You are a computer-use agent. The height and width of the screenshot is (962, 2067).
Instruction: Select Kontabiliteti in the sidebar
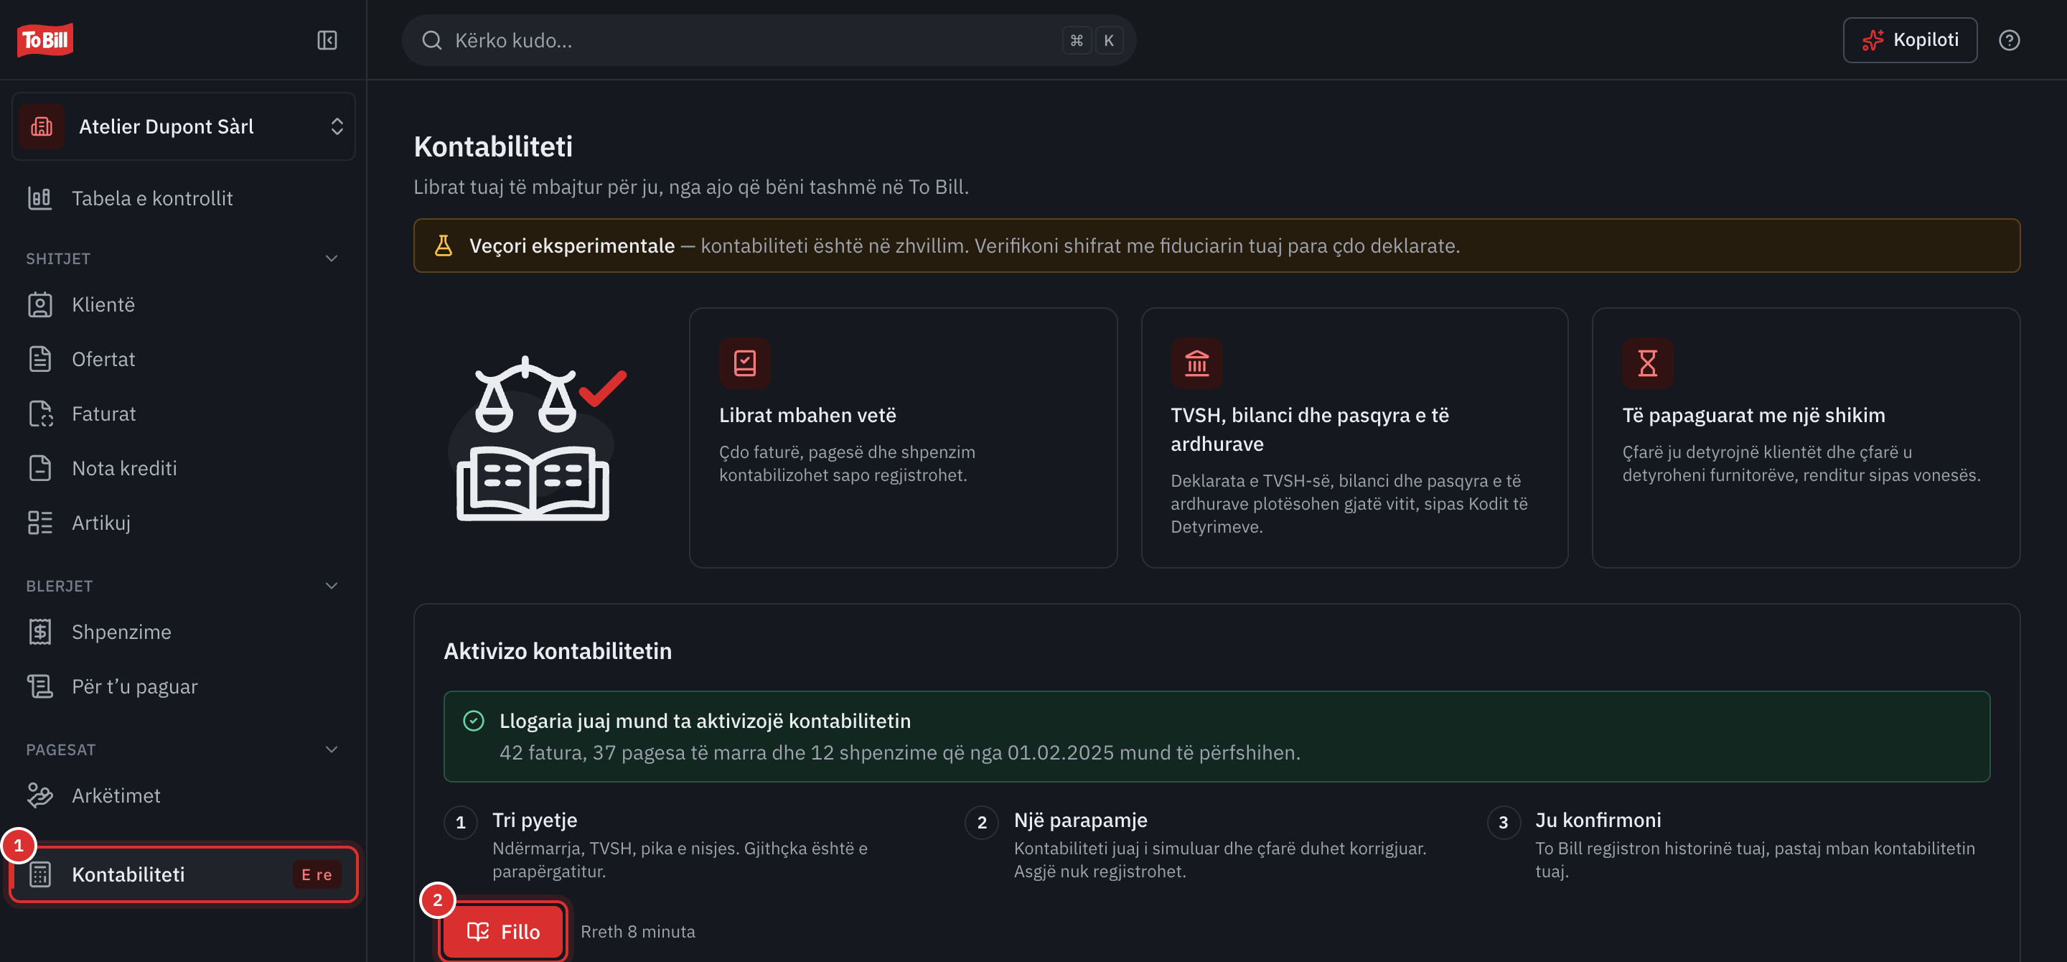183,874
